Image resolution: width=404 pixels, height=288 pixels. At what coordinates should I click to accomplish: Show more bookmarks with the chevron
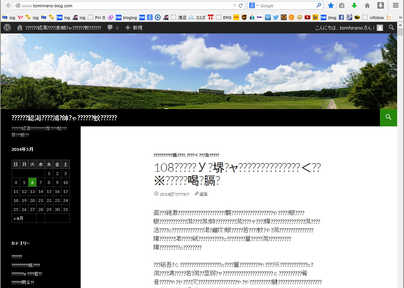[x=400, y=17]
